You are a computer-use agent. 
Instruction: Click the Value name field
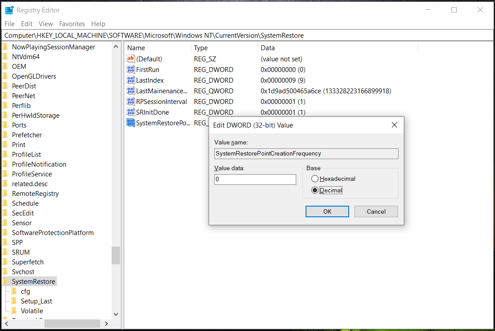[x=306, y=154]
